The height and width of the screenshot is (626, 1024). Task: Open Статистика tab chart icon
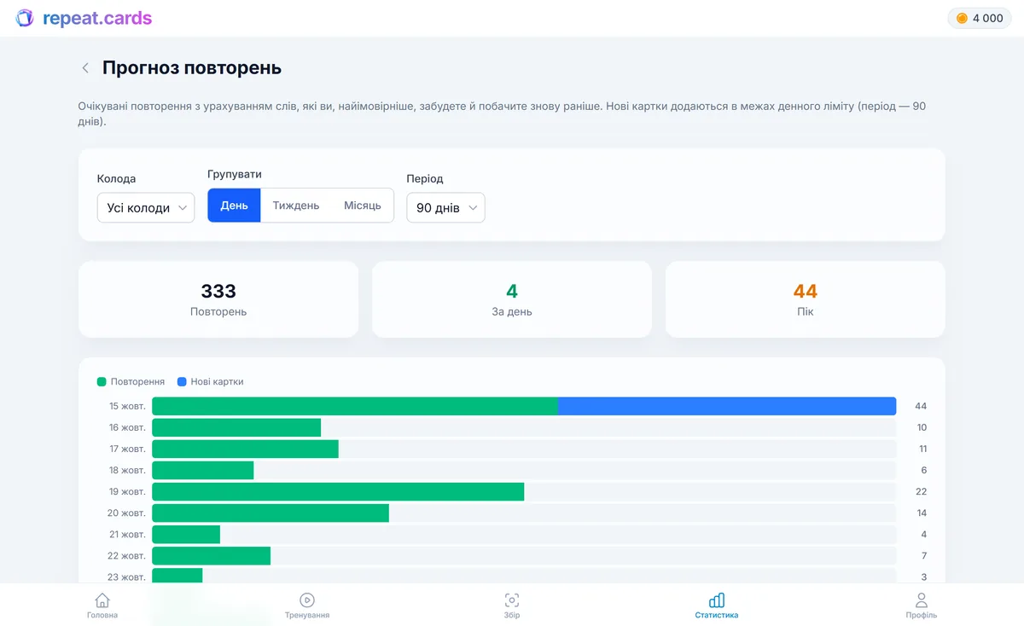(717, 600)
